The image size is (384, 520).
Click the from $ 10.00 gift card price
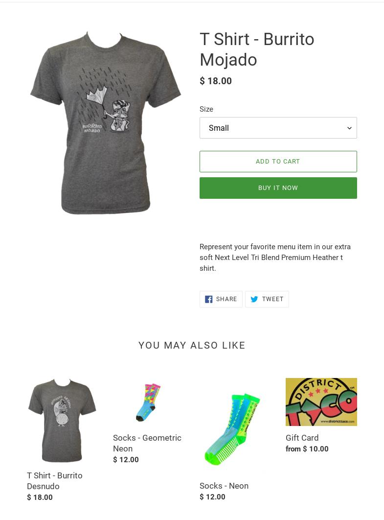pyautogui.click(x=307, y=449)
